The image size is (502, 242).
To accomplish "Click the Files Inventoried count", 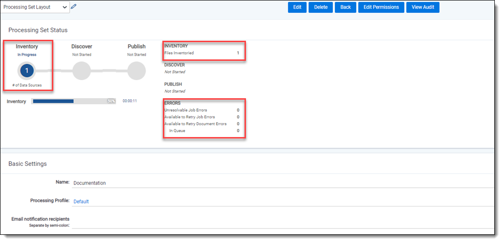I will click(x=238, y=53).
